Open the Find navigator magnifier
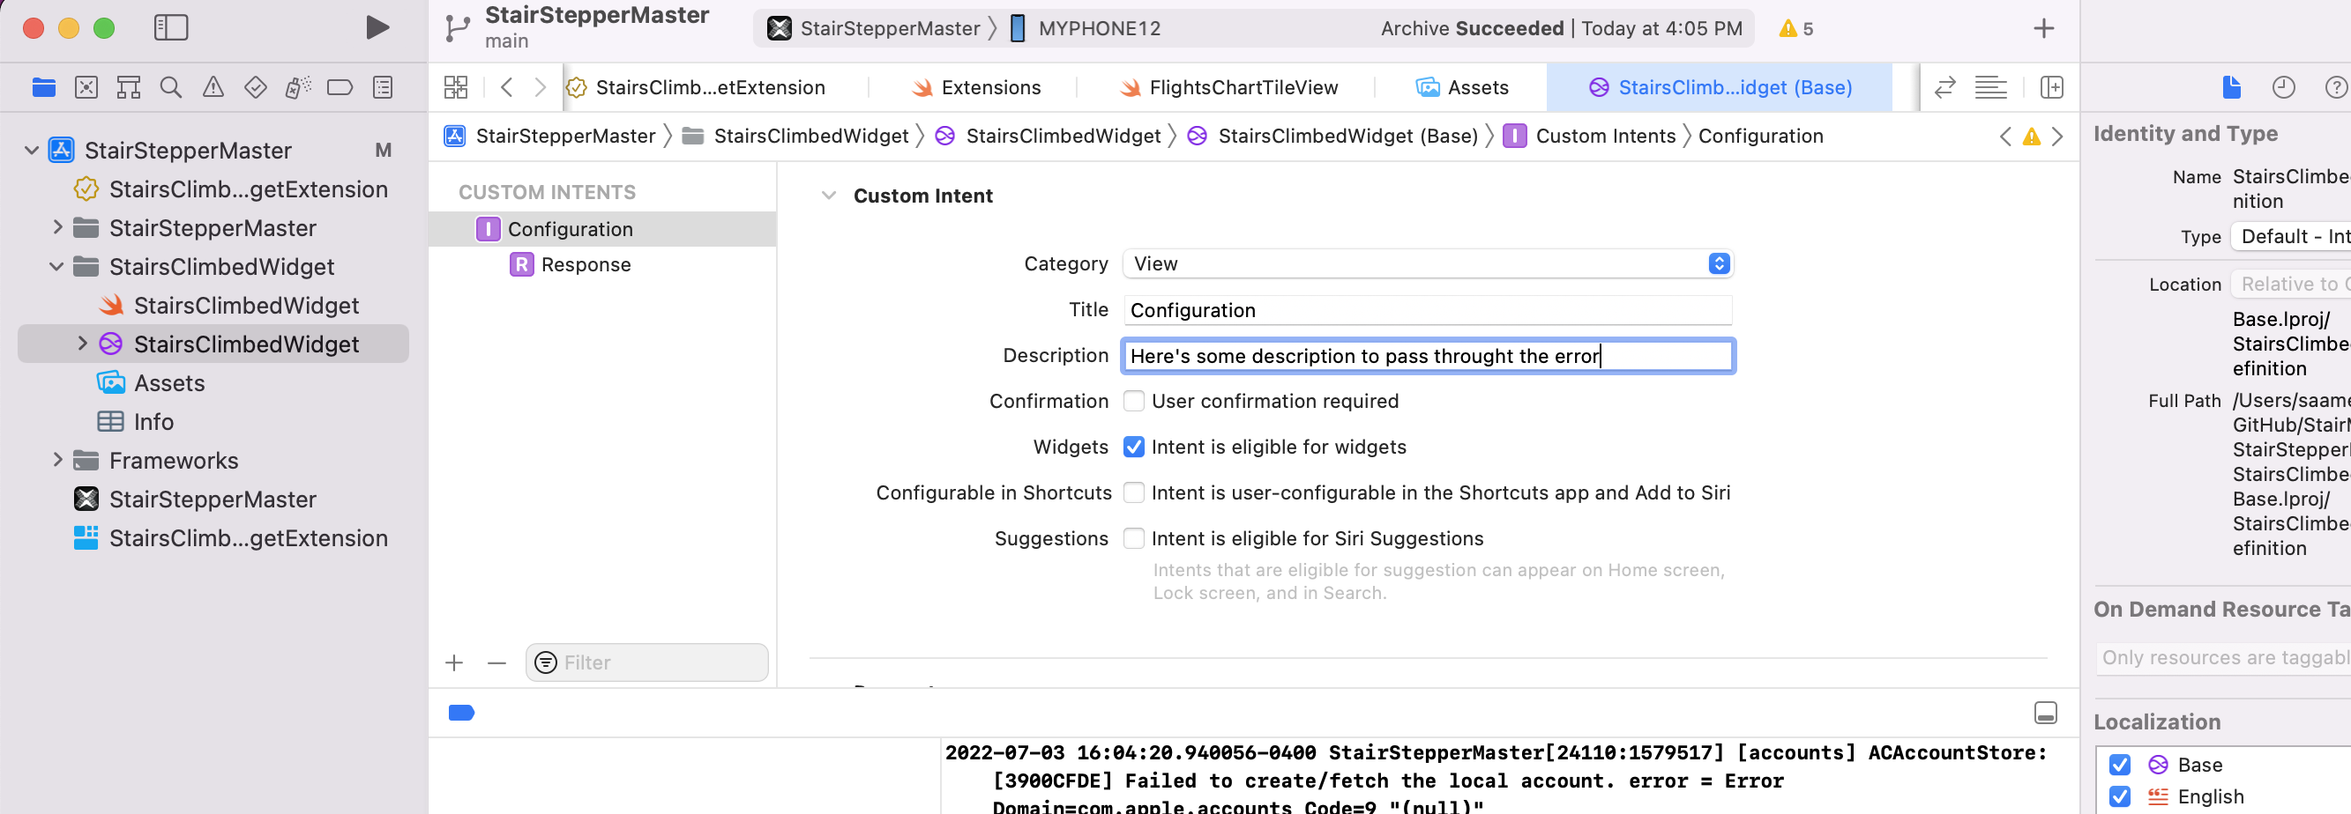 (171, 87)
